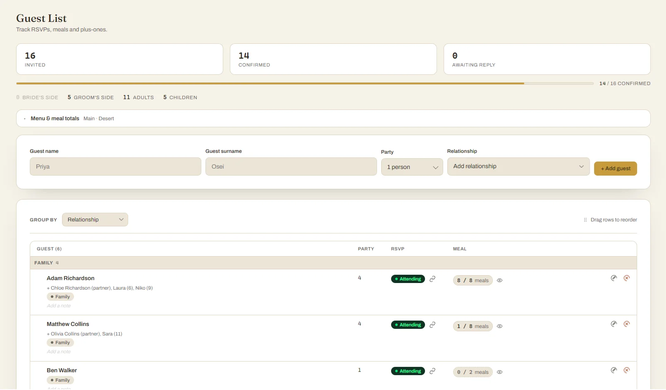Edit Matthew Collins's guest entry

[x=614, y=324]
